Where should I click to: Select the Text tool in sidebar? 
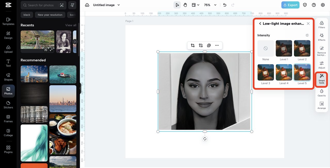(8, 63)
